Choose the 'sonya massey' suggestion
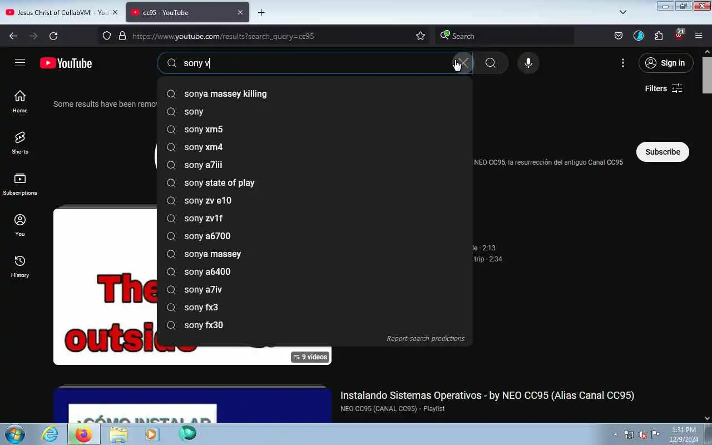The width and height of the screenshot is (712, 445). pyautogui.click(x=315, y=254)
